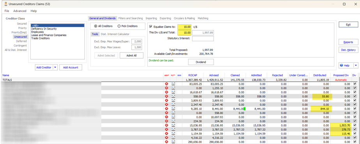Screen dimensions: 360x144
Task: Untick the Div checkbox in the 16,618.67 row
Action: [x=355, y=92]
